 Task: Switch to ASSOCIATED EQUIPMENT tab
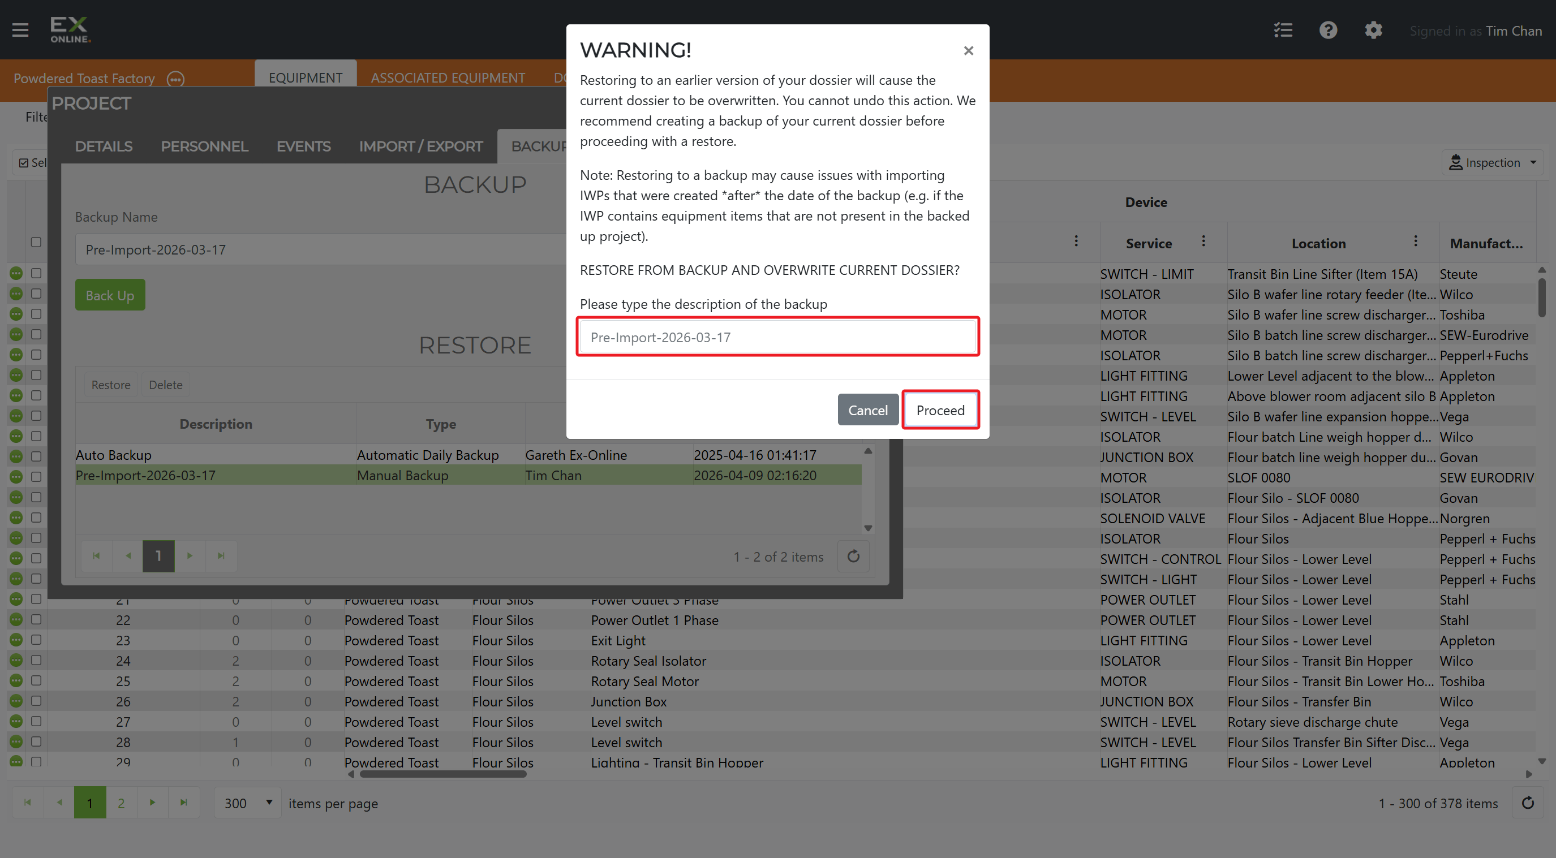(448, 78)
